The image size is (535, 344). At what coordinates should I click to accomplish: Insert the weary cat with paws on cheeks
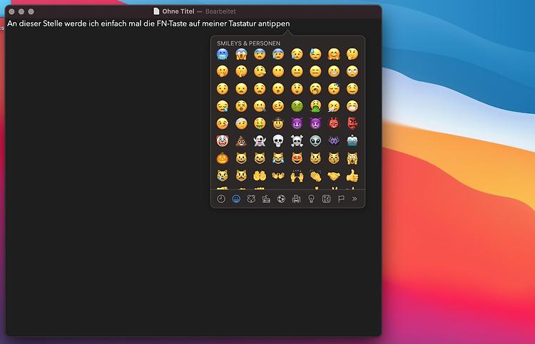[352, 158]
